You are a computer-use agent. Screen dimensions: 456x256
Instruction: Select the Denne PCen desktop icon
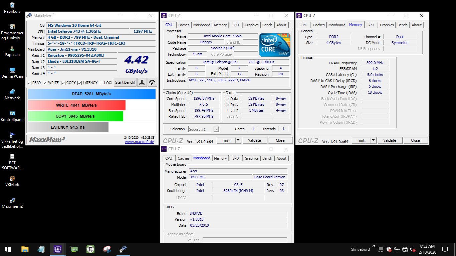12,73
